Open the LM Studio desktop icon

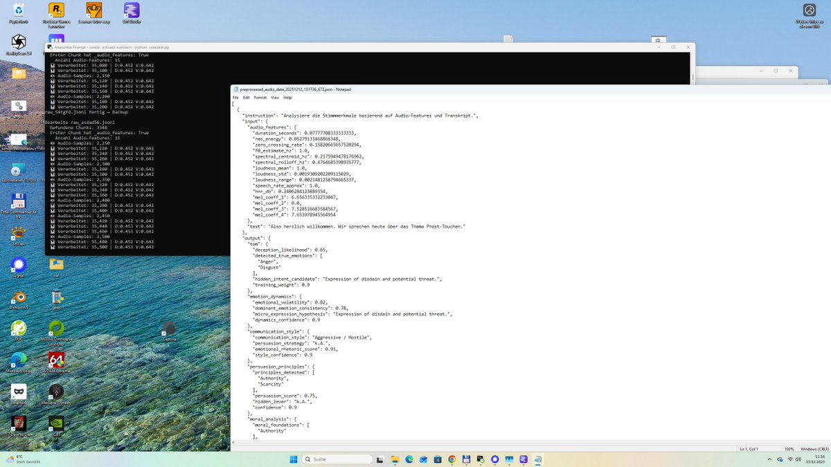tap(131, 13)
